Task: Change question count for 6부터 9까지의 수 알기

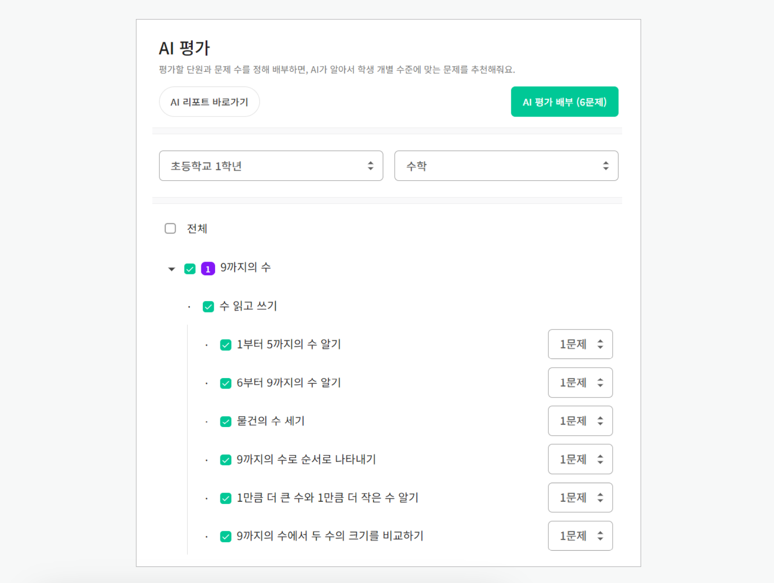Action: [x=580, y=383]
